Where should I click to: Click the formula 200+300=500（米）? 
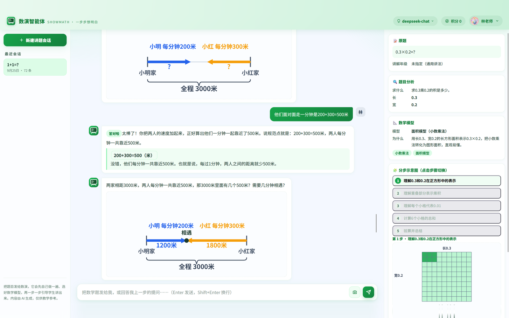point(134,156)
